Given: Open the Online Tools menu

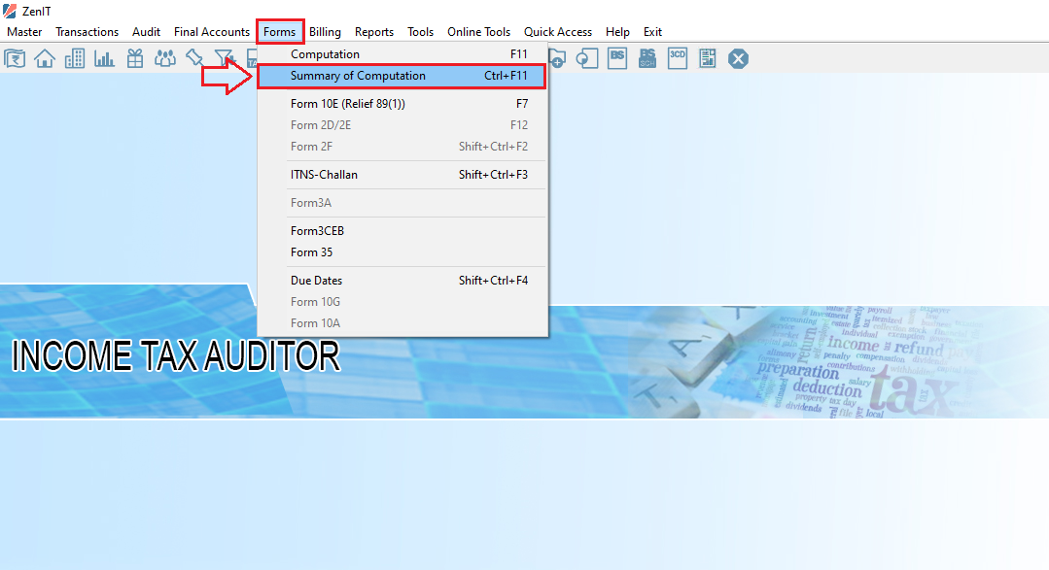Looking at the screenshot, I should [x=479, y=31].
